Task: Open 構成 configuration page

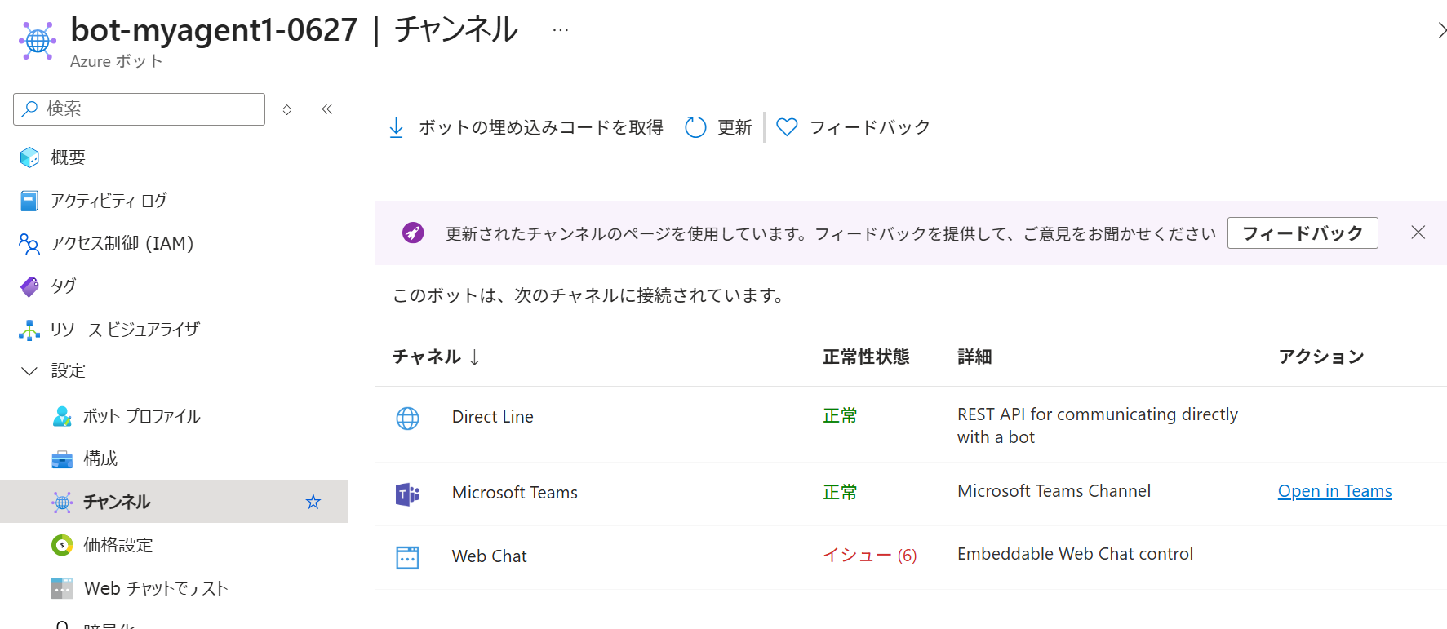Action: point(100,458)
